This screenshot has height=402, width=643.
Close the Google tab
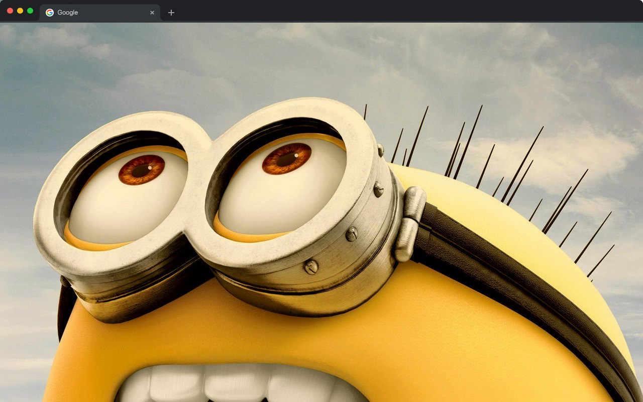tap(152, 13)
